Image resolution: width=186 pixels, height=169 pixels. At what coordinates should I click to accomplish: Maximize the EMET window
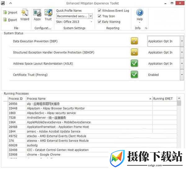172,3
